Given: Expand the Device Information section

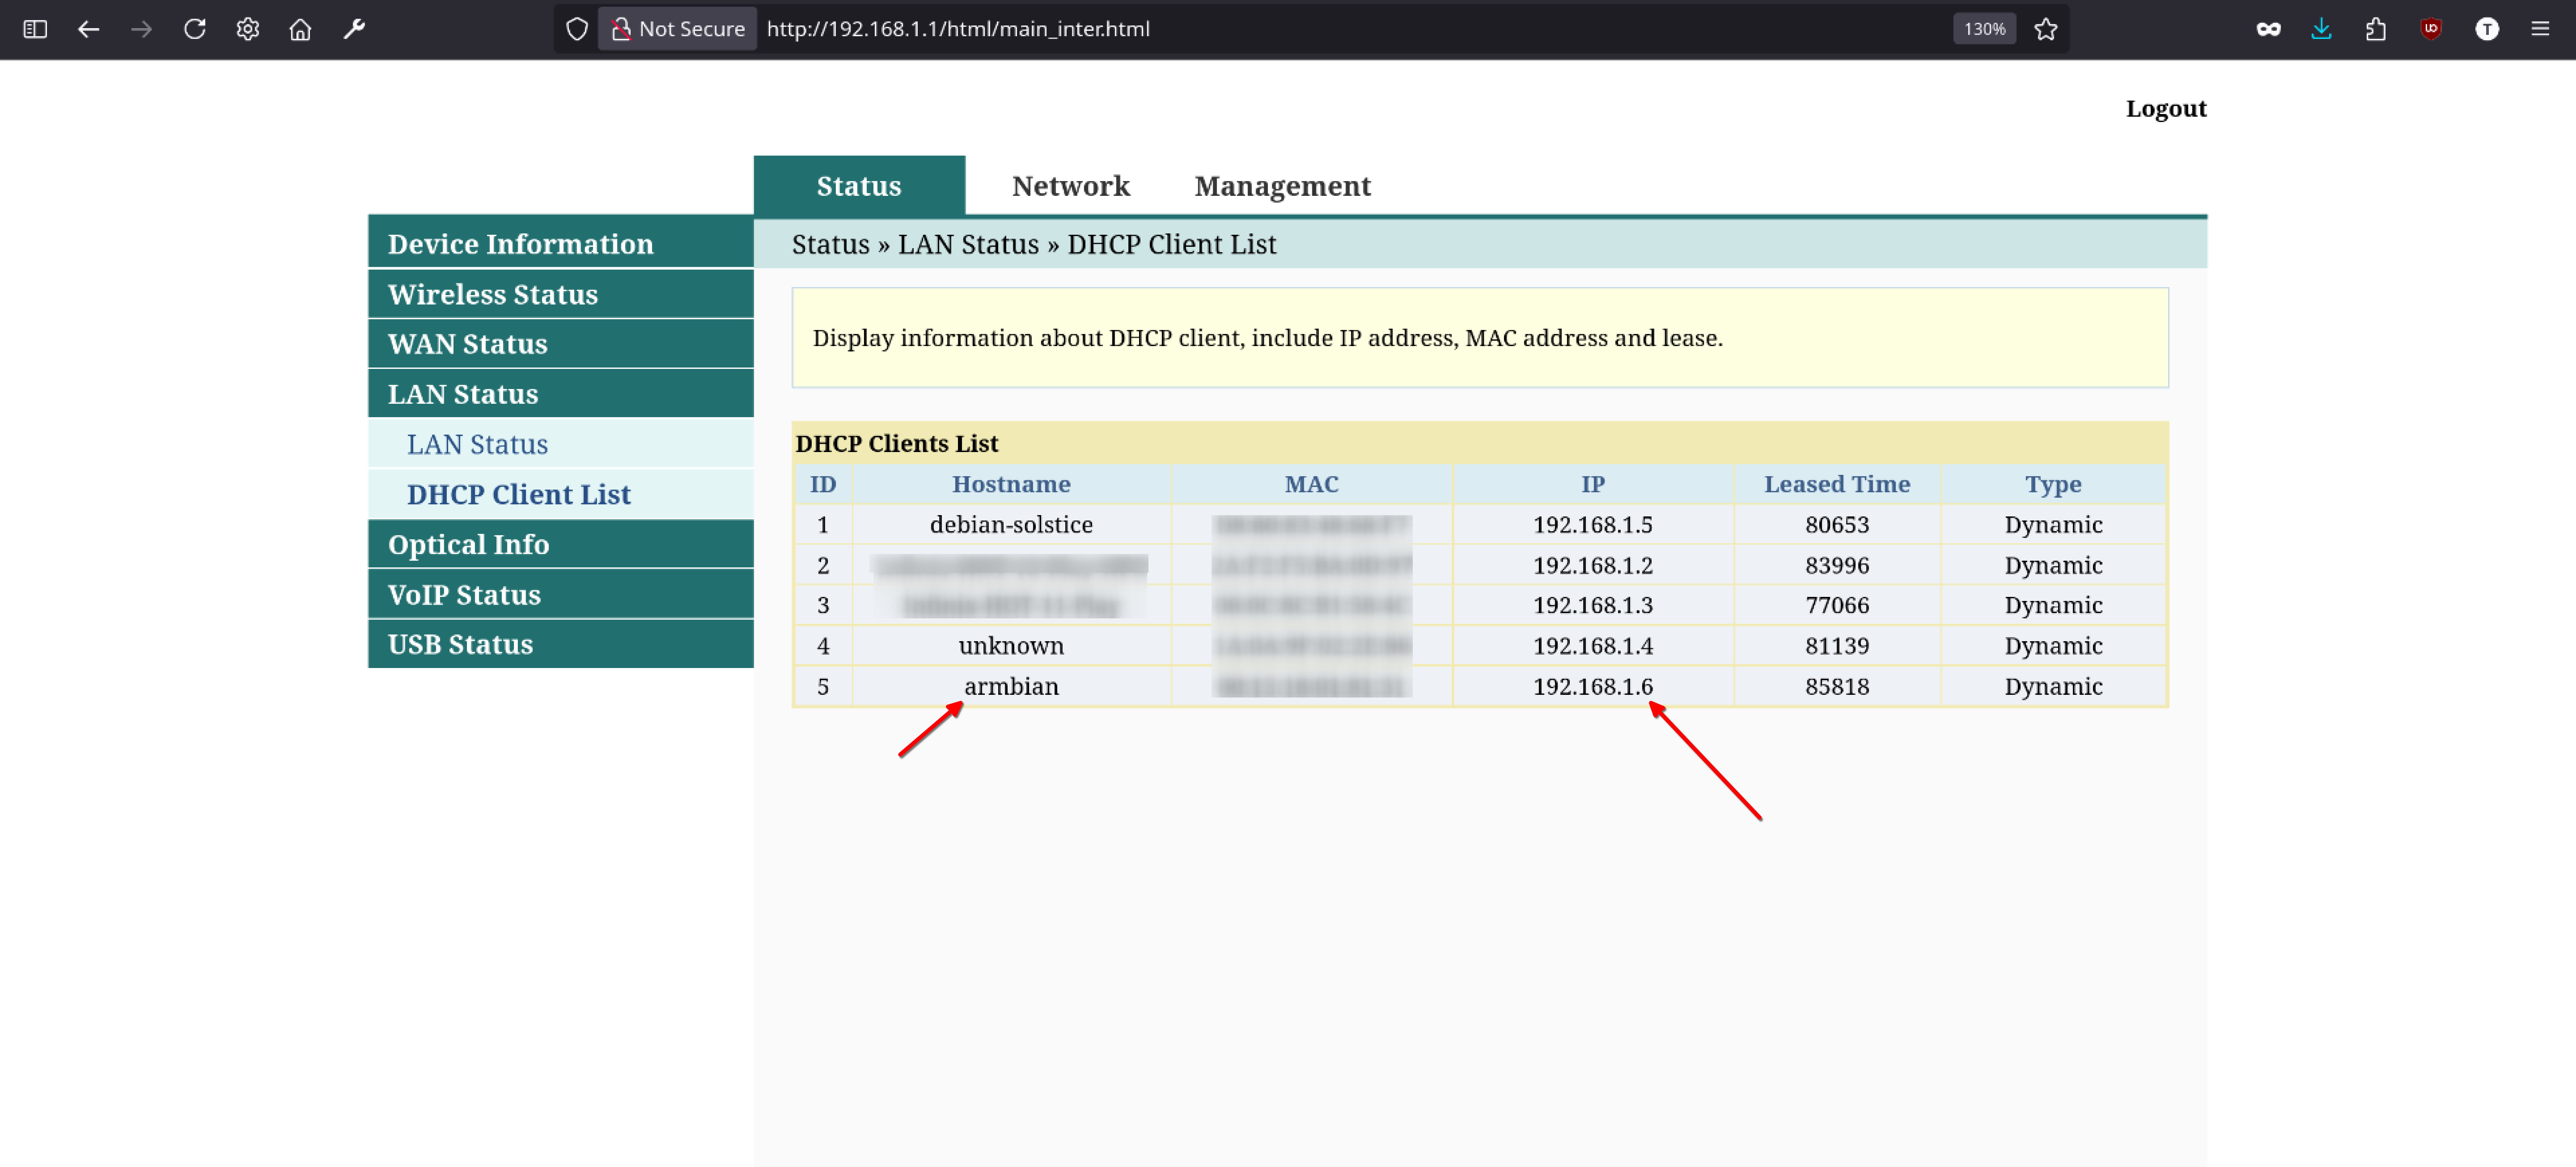Looking at the screenshot, I should tap(520, 244).
